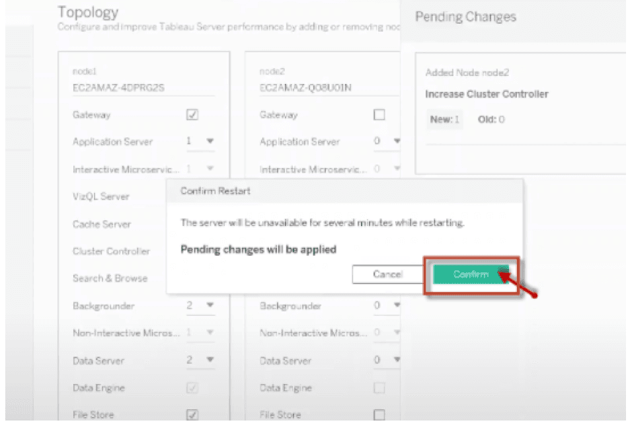Toggle node1 Data Engine checkbox
The height and width of the screenshot is (425, 628).
point(192,388)
